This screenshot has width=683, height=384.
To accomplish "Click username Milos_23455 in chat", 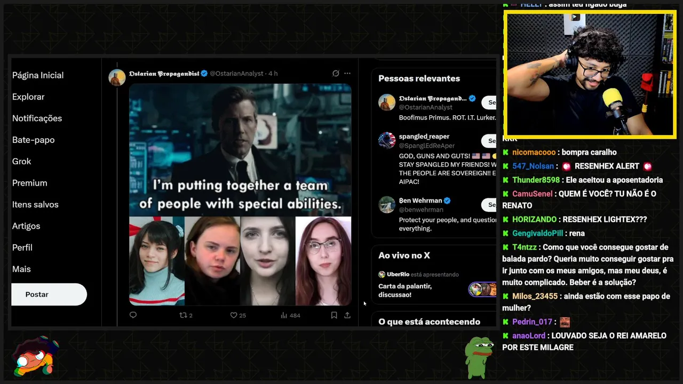I will (x=535, y=297).
